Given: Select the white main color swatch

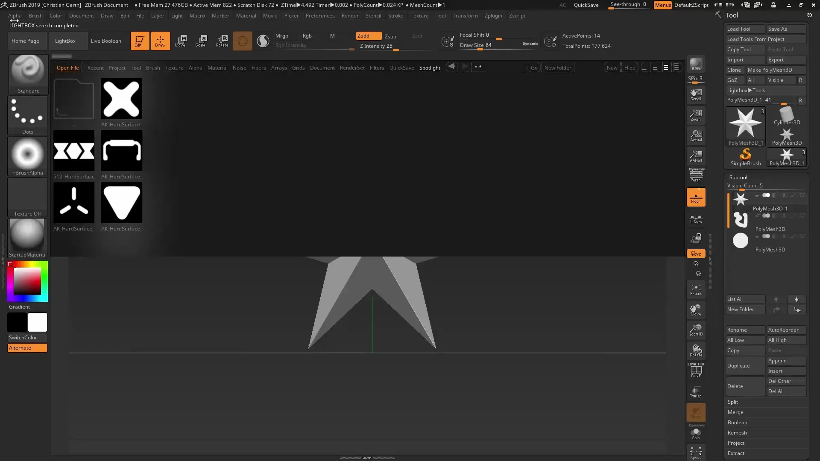Looking at the screenshot, I should (38, 322).
